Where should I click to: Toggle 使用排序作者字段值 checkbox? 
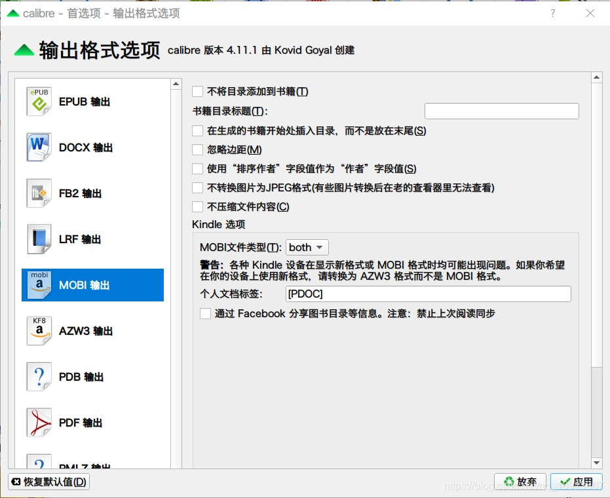[x=198, y=169]
